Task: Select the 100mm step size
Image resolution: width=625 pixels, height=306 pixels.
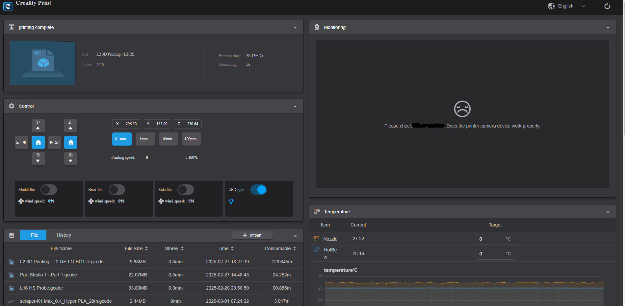Action: (192, 139)
